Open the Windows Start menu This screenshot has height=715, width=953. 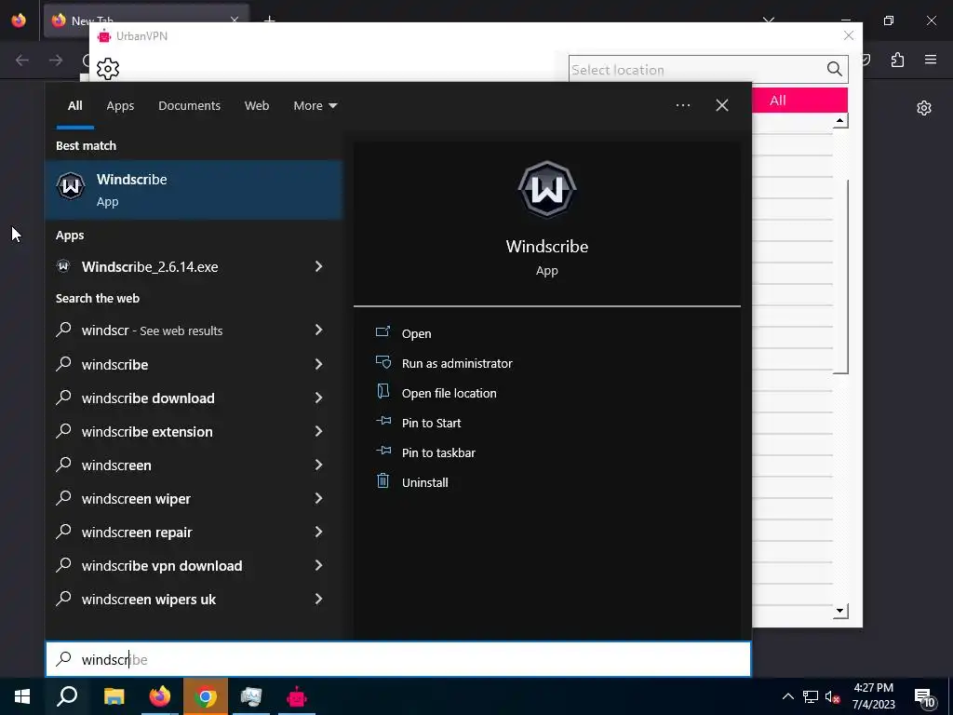point(22,696)
